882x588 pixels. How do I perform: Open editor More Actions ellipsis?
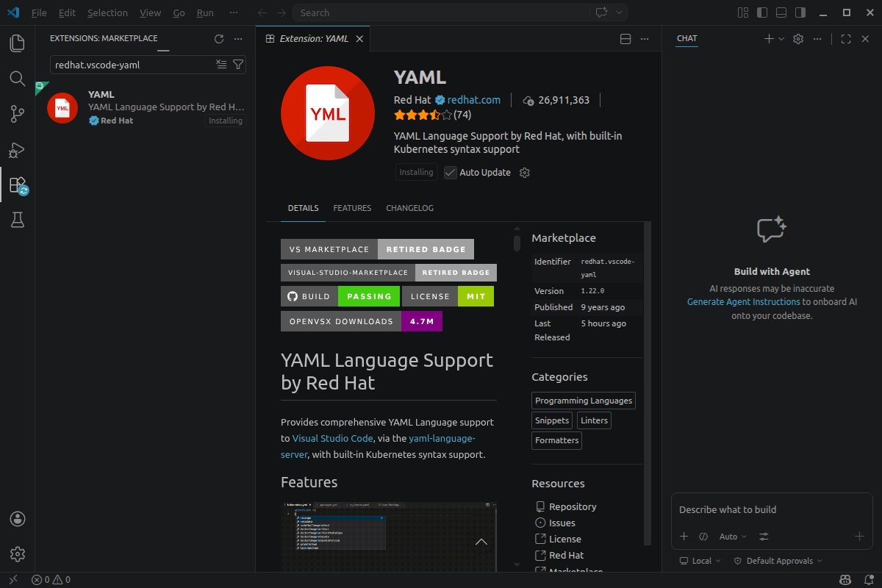click(645, 39)
